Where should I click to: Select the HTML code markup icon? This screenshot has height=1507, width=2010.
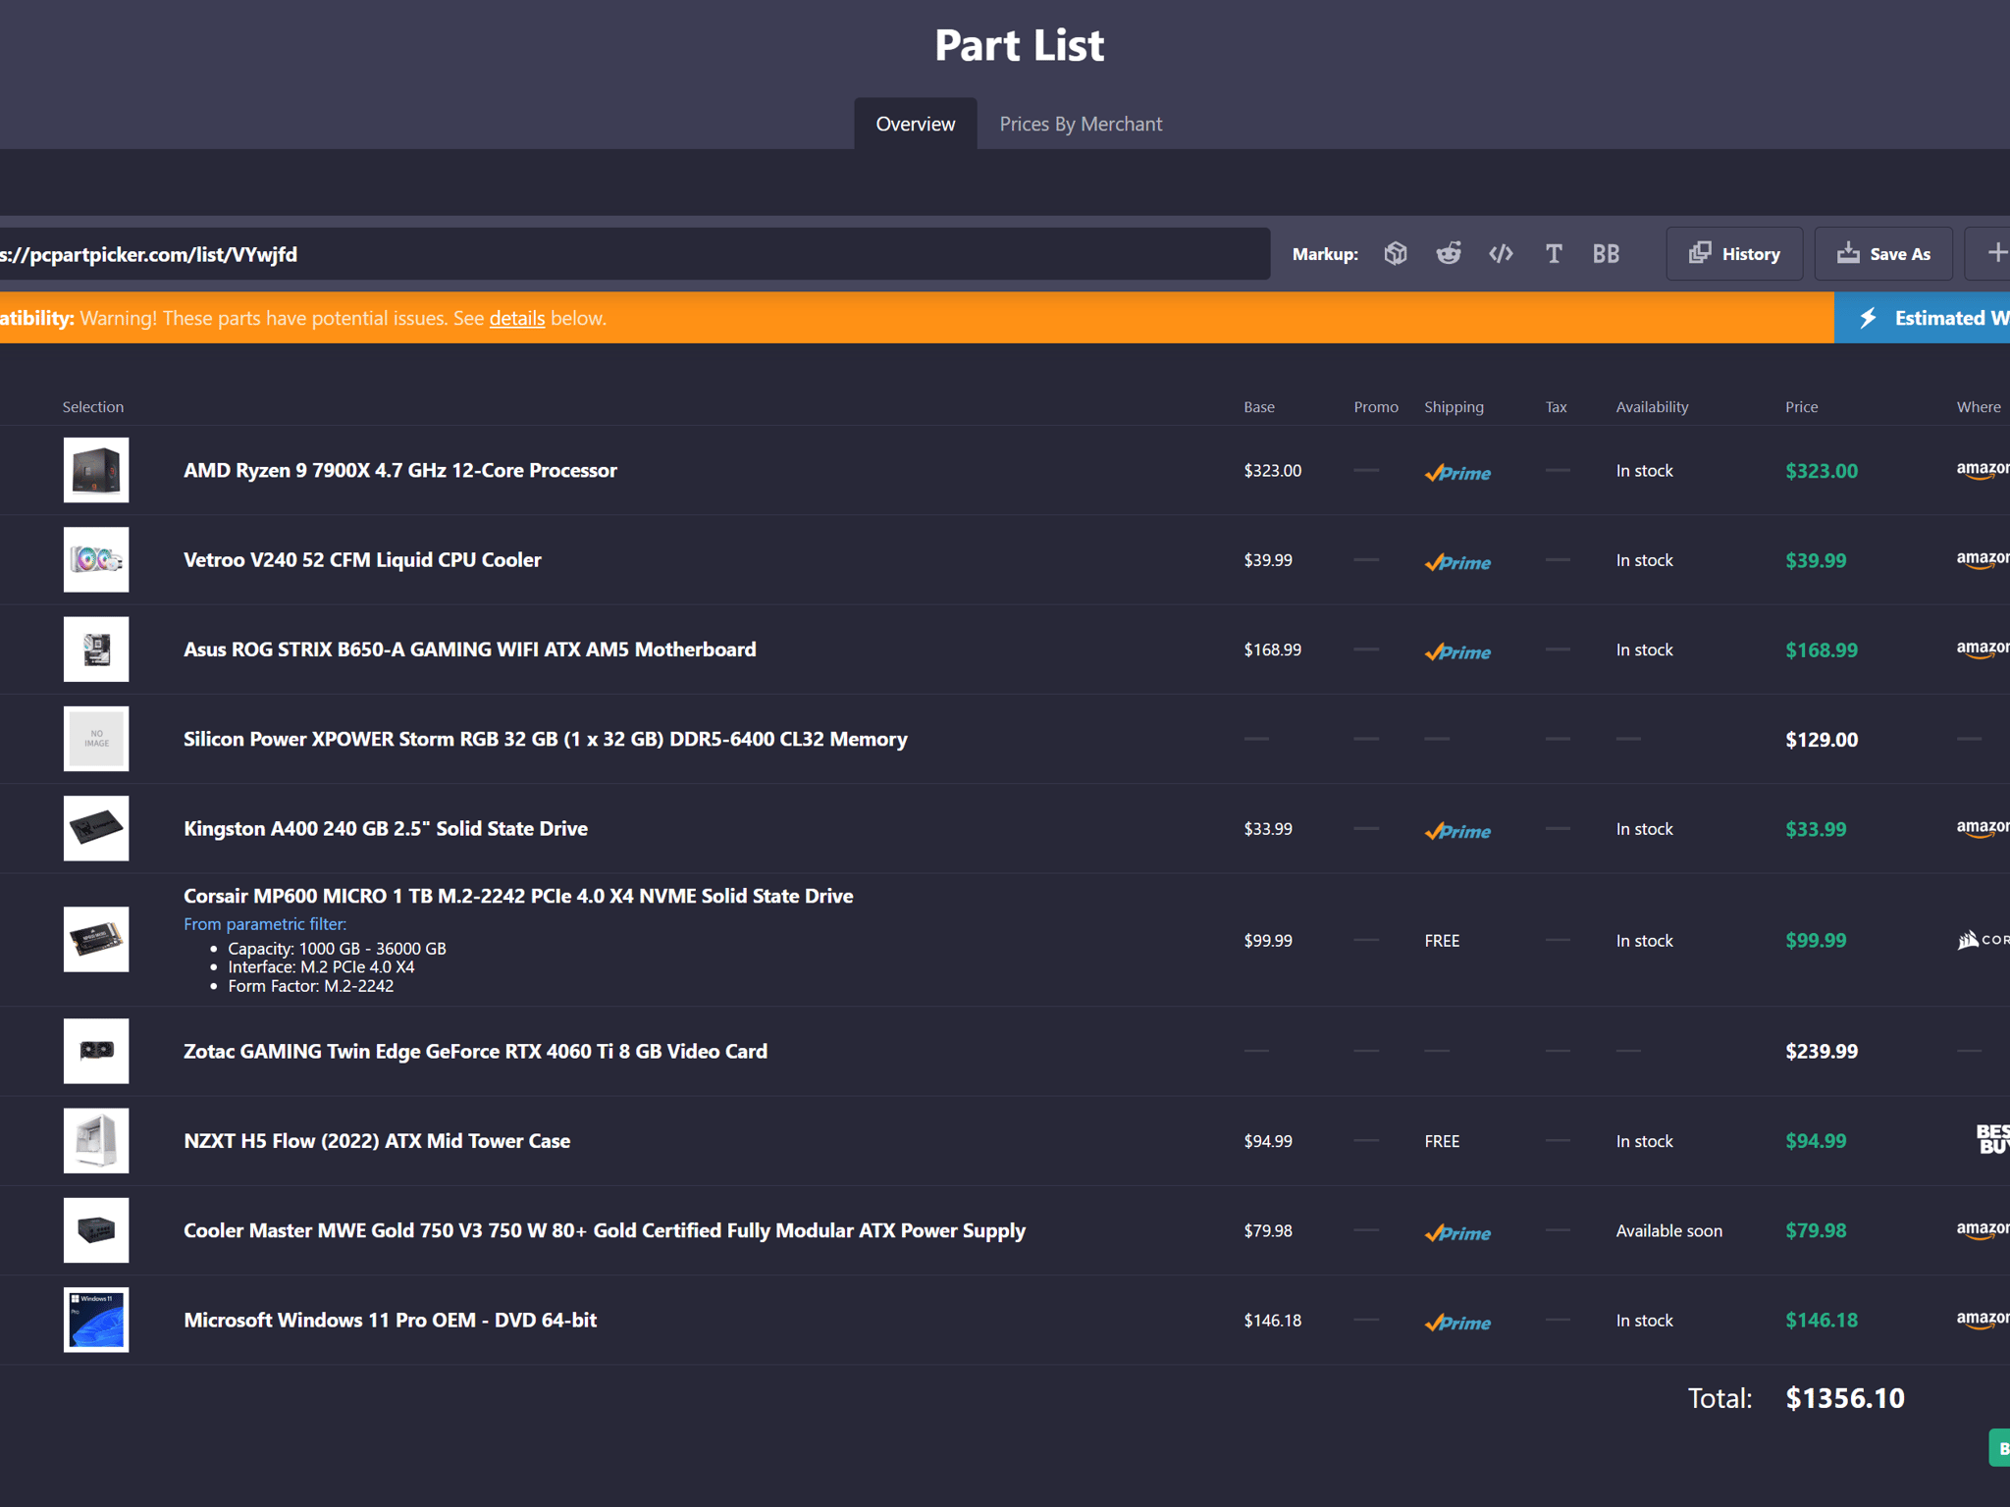point(1501,254)
